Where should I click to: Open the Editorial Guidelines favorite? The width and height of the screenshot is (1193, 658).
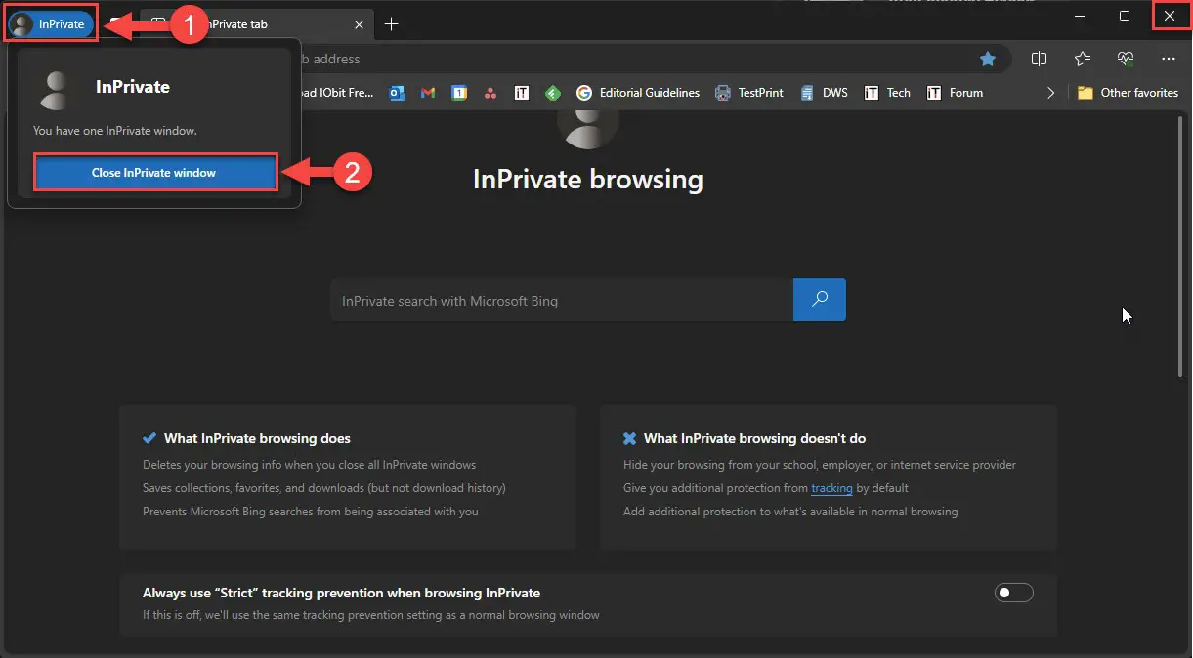click(638, 92)
